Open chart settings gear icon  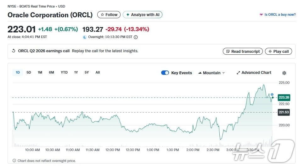(x=284, y=73)
